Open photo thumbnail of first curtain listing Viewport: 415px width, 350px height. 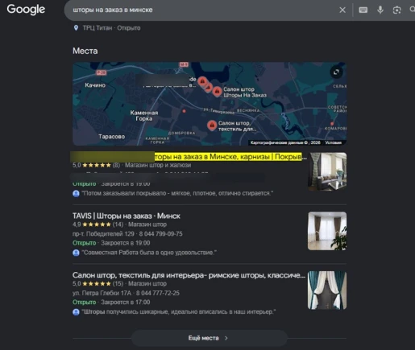coord(327,171)
